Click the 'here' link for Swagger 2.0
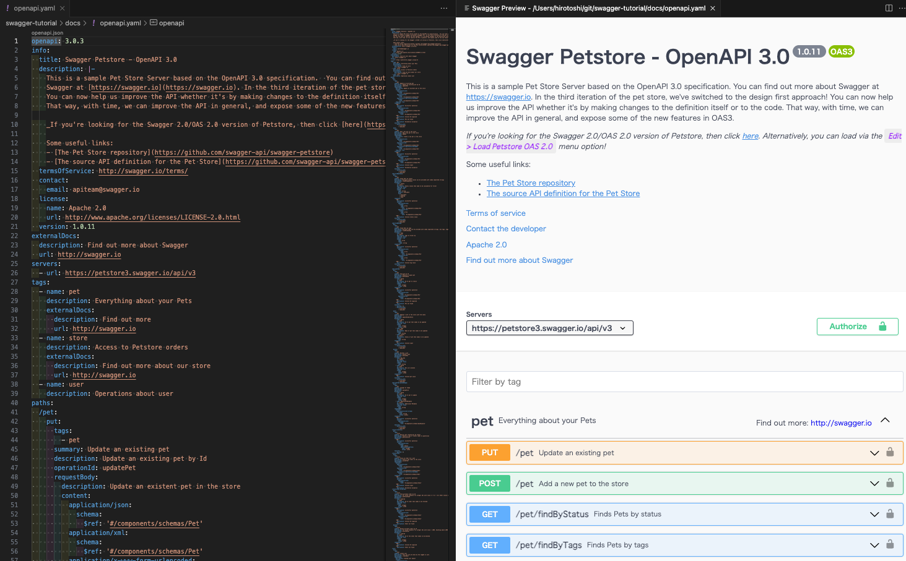This screenshot has height=561, width=906. 750,136
